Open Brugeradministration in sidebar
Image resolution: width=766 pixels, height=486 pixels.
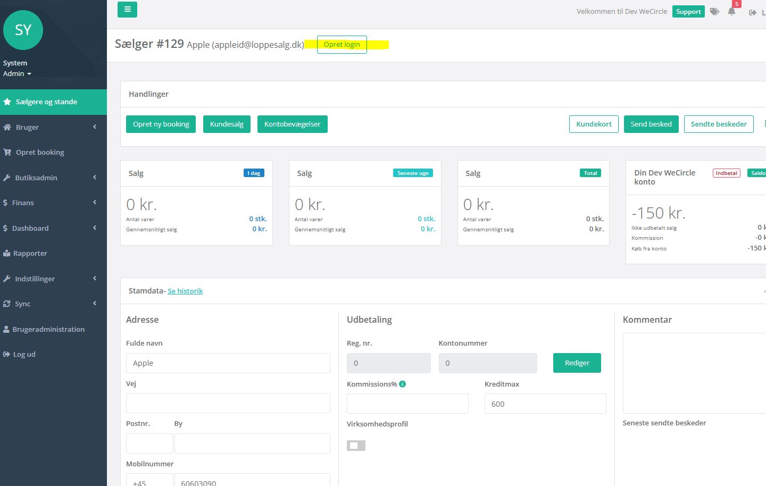point(53,329)
